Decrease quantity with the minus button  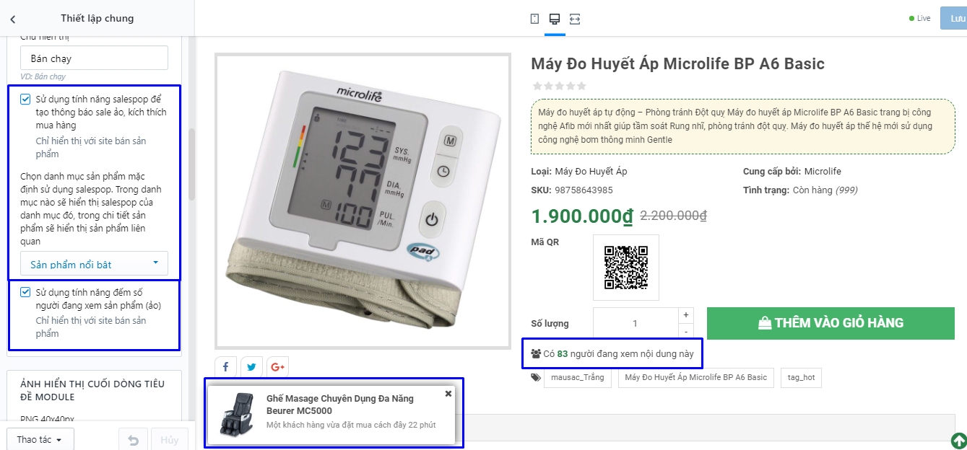tap(685, 331)
